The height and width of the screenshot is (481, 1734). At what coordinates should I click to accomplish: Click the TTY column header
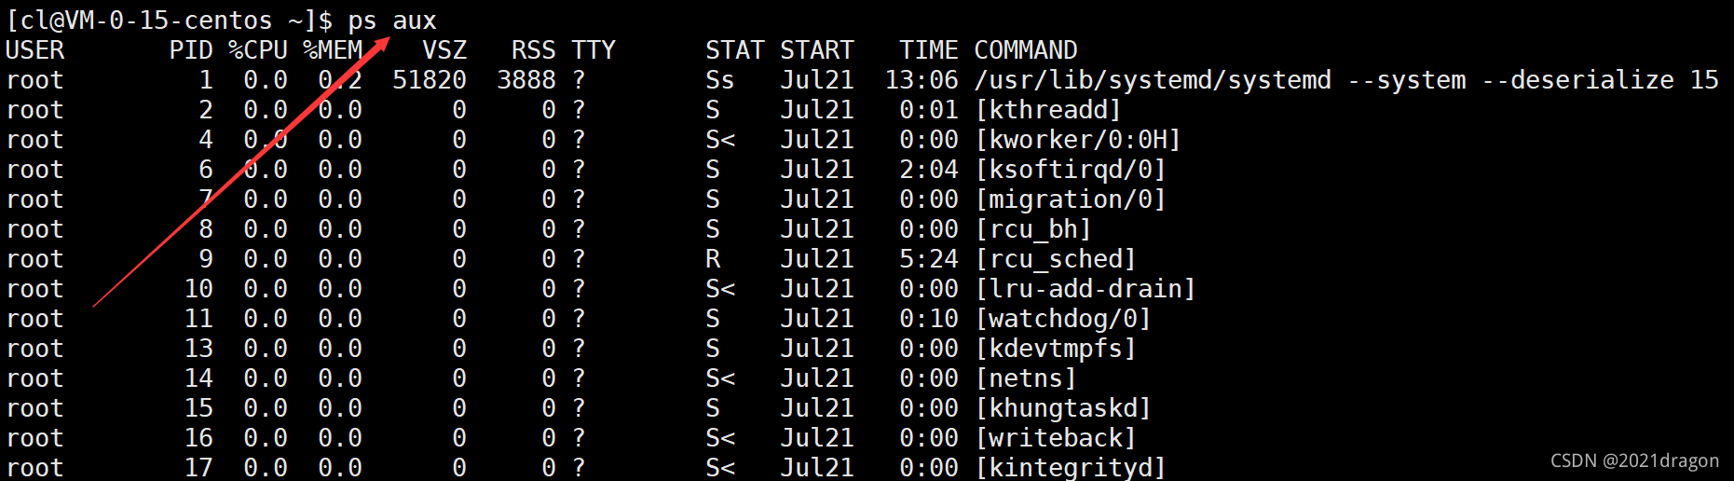click(x=594, y=50)
